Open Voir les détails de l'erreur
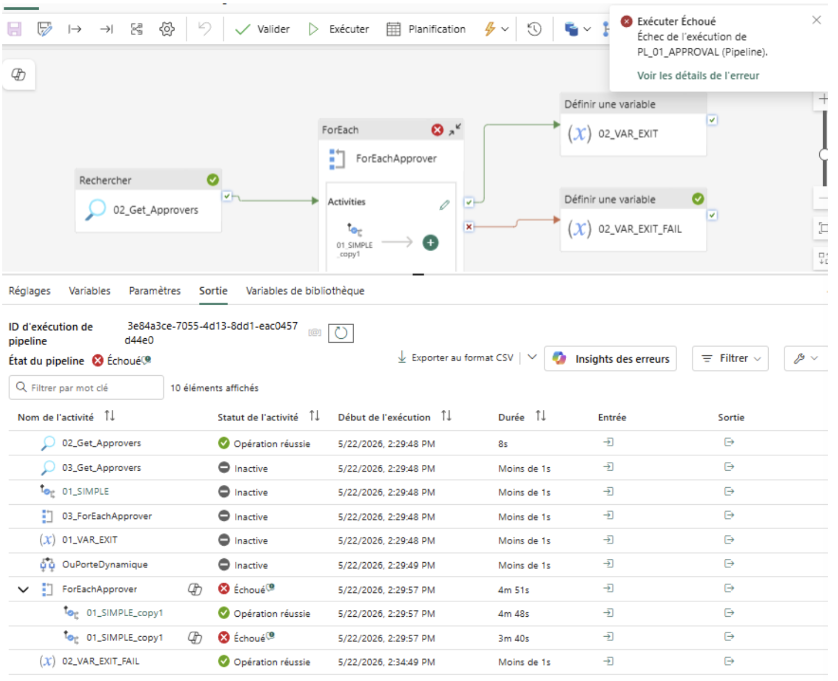The width and height of the screenshot is (838, 681). coord(698,76)
